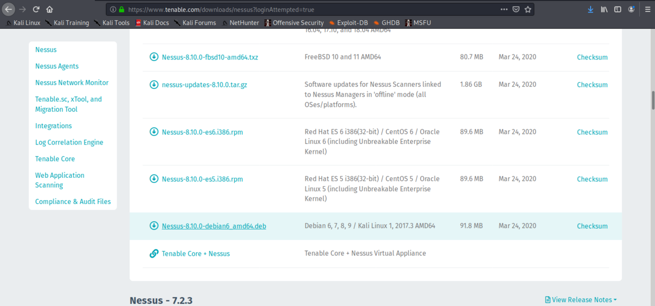Open the Kali Docs bookmark
655x306 pixels.
click(152, 23)
